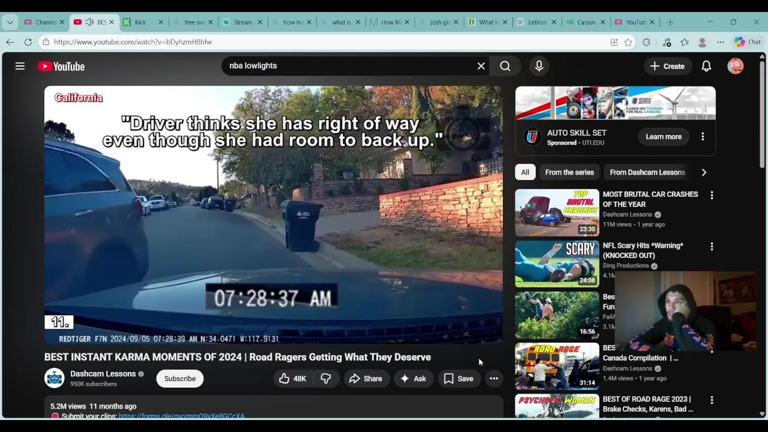Dislike the video
The image size is (768, 432).
click(x=326, y=379)
